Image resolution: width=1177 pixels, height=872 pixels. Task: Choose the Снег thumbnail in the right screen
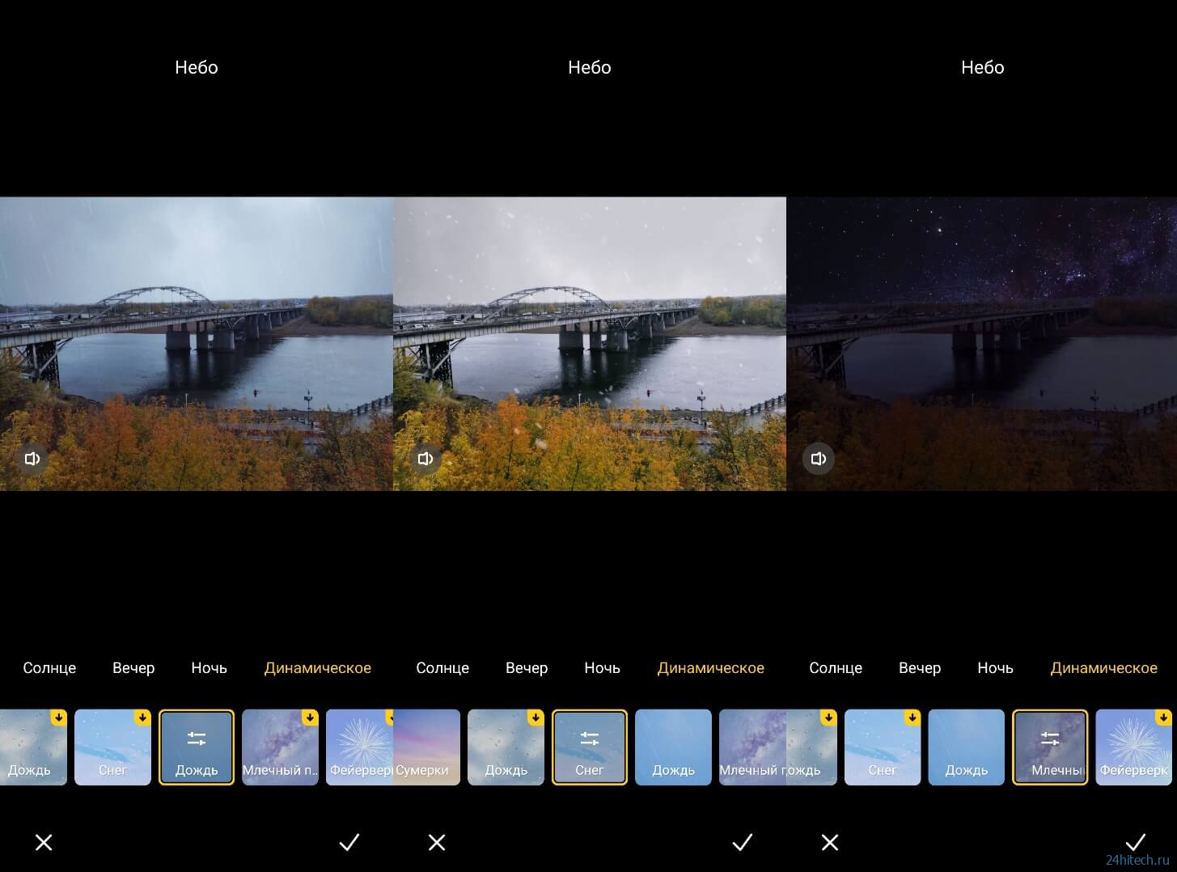coord(883,747)
